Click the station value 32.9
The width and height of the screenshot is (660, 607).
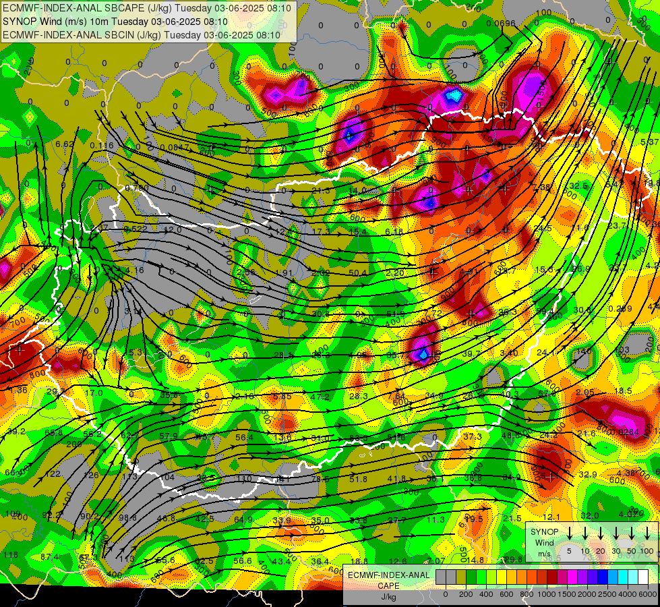point(588,474)
